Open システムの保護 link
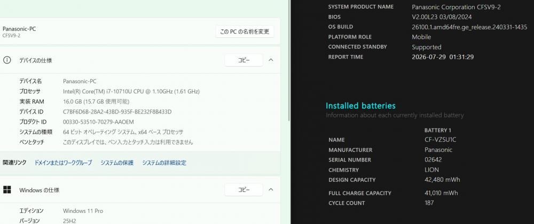534x224 pixels. pyautogui.click(x=117, y=163)
